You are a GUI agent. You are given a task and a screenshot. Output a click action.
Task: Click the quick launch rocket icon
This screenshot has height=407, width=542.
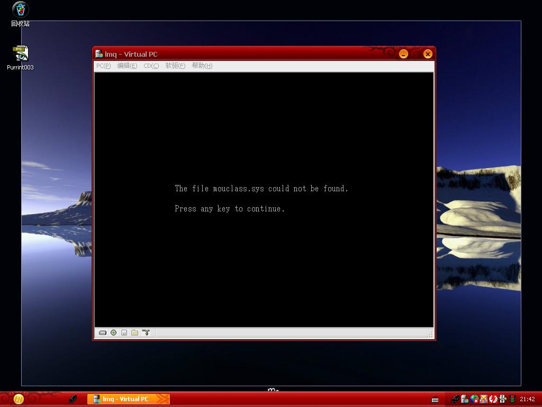point(73,399)
